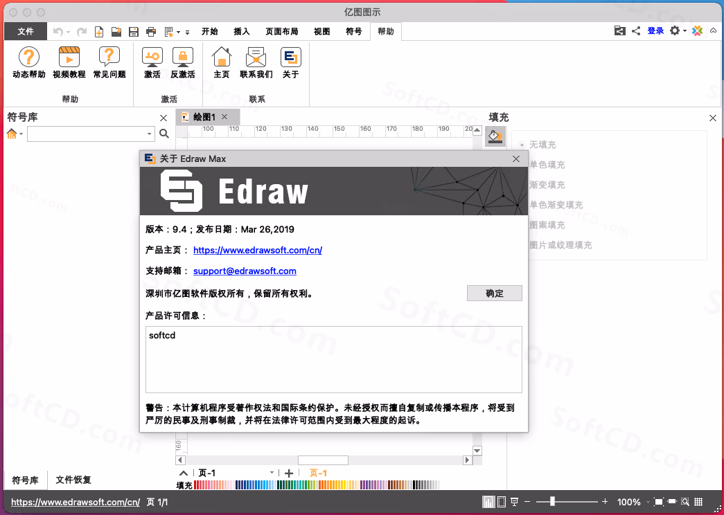Click the 关于 about icon
Screen dimensions: 724x515
pos(290,62)
